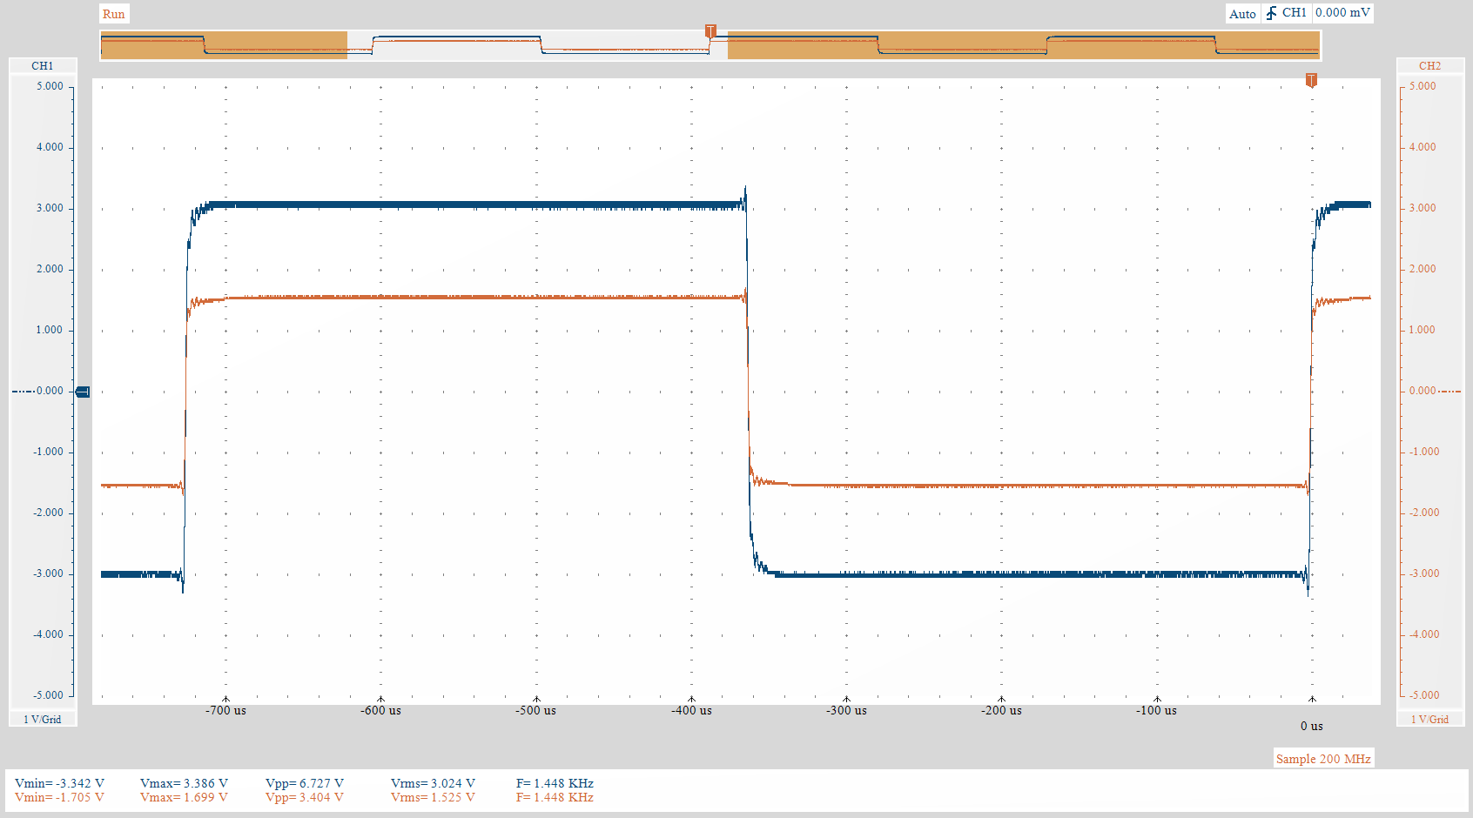Open the CH1 trigger source selector

click(1294, 13)
